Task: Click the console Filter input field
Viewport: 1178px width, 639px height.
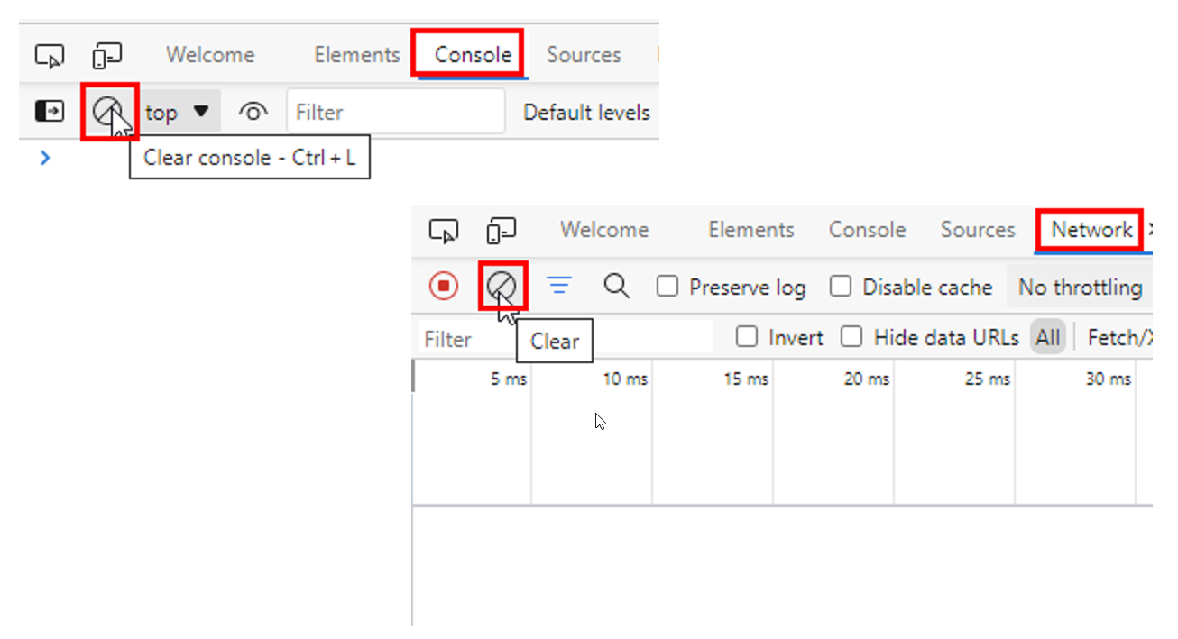Action: [x=395, y=112]
